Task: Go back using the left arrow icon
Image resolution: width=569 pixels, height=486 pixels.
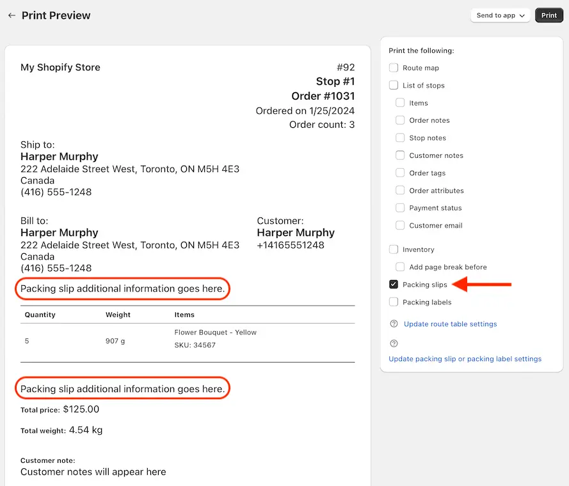Action: (x=12, y=15)
